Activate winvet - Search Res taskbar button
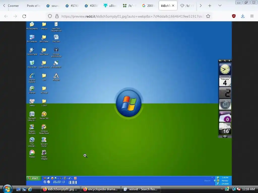Image resolution: width=258 pixels, height=193 pixels. coord(141,189)
